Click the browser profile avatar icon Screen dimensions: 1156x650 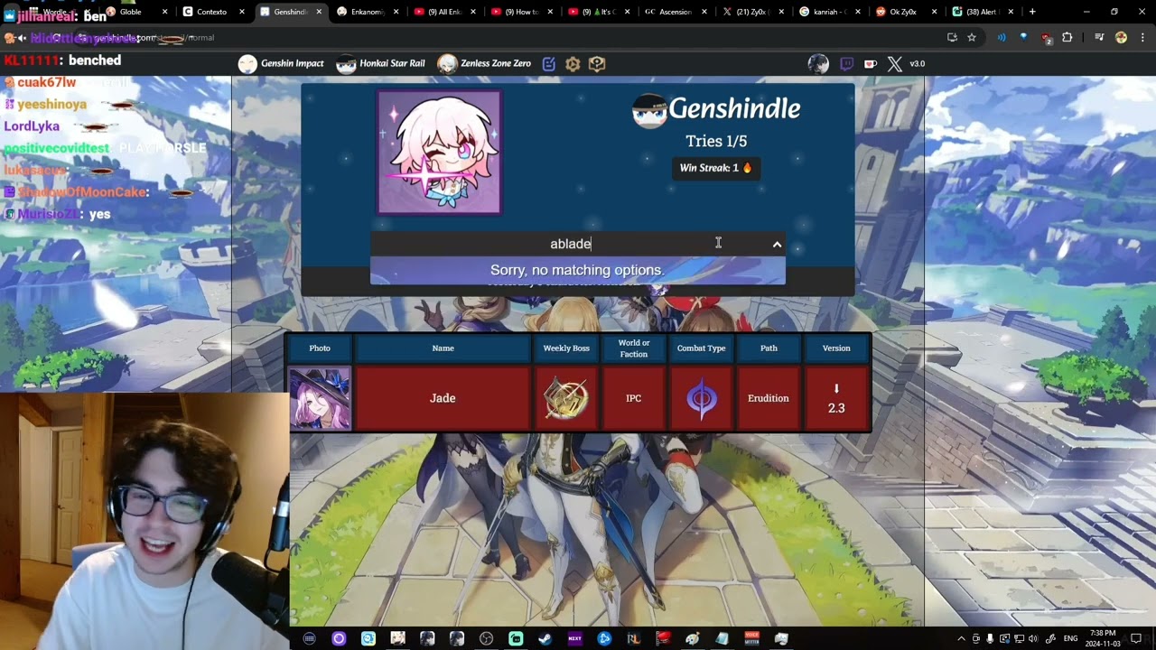coord(1121,38)
